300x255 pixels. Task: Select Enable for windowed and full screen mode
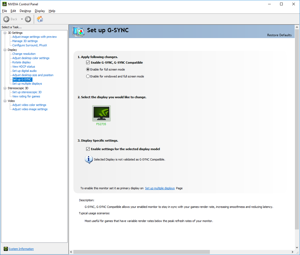pos(88,76)
